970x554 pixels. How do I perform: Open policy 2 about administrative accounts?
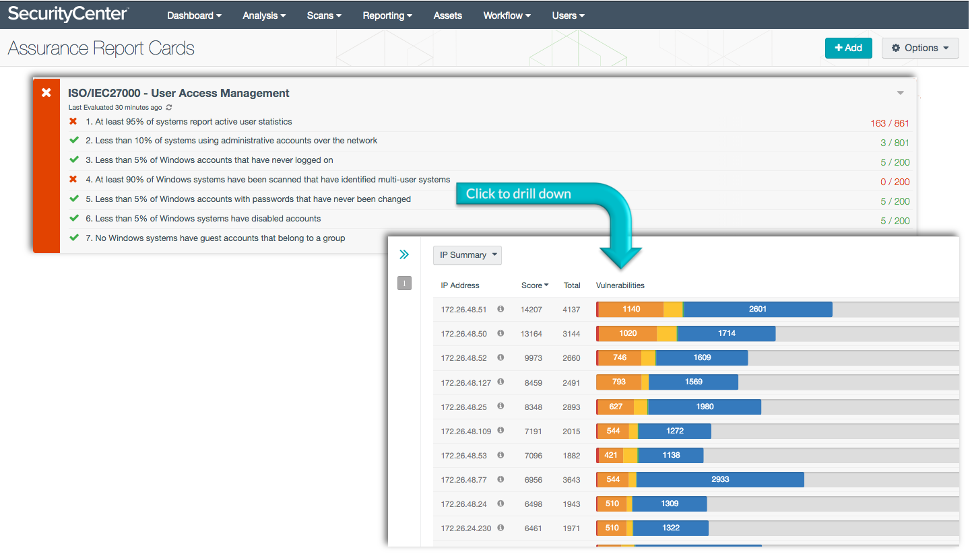[231, 141]
